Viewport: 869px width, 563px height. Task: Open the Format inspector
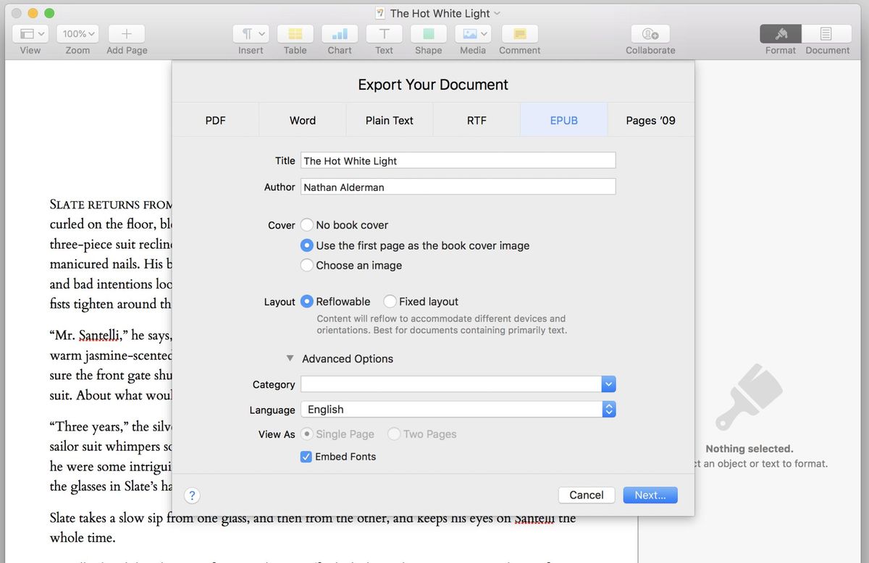pos(780,34)
